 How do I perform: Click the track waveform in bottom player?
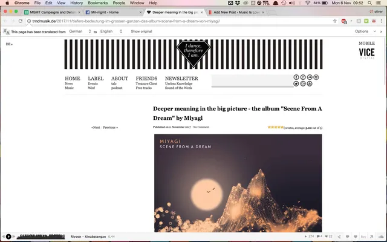coord(41,237)
